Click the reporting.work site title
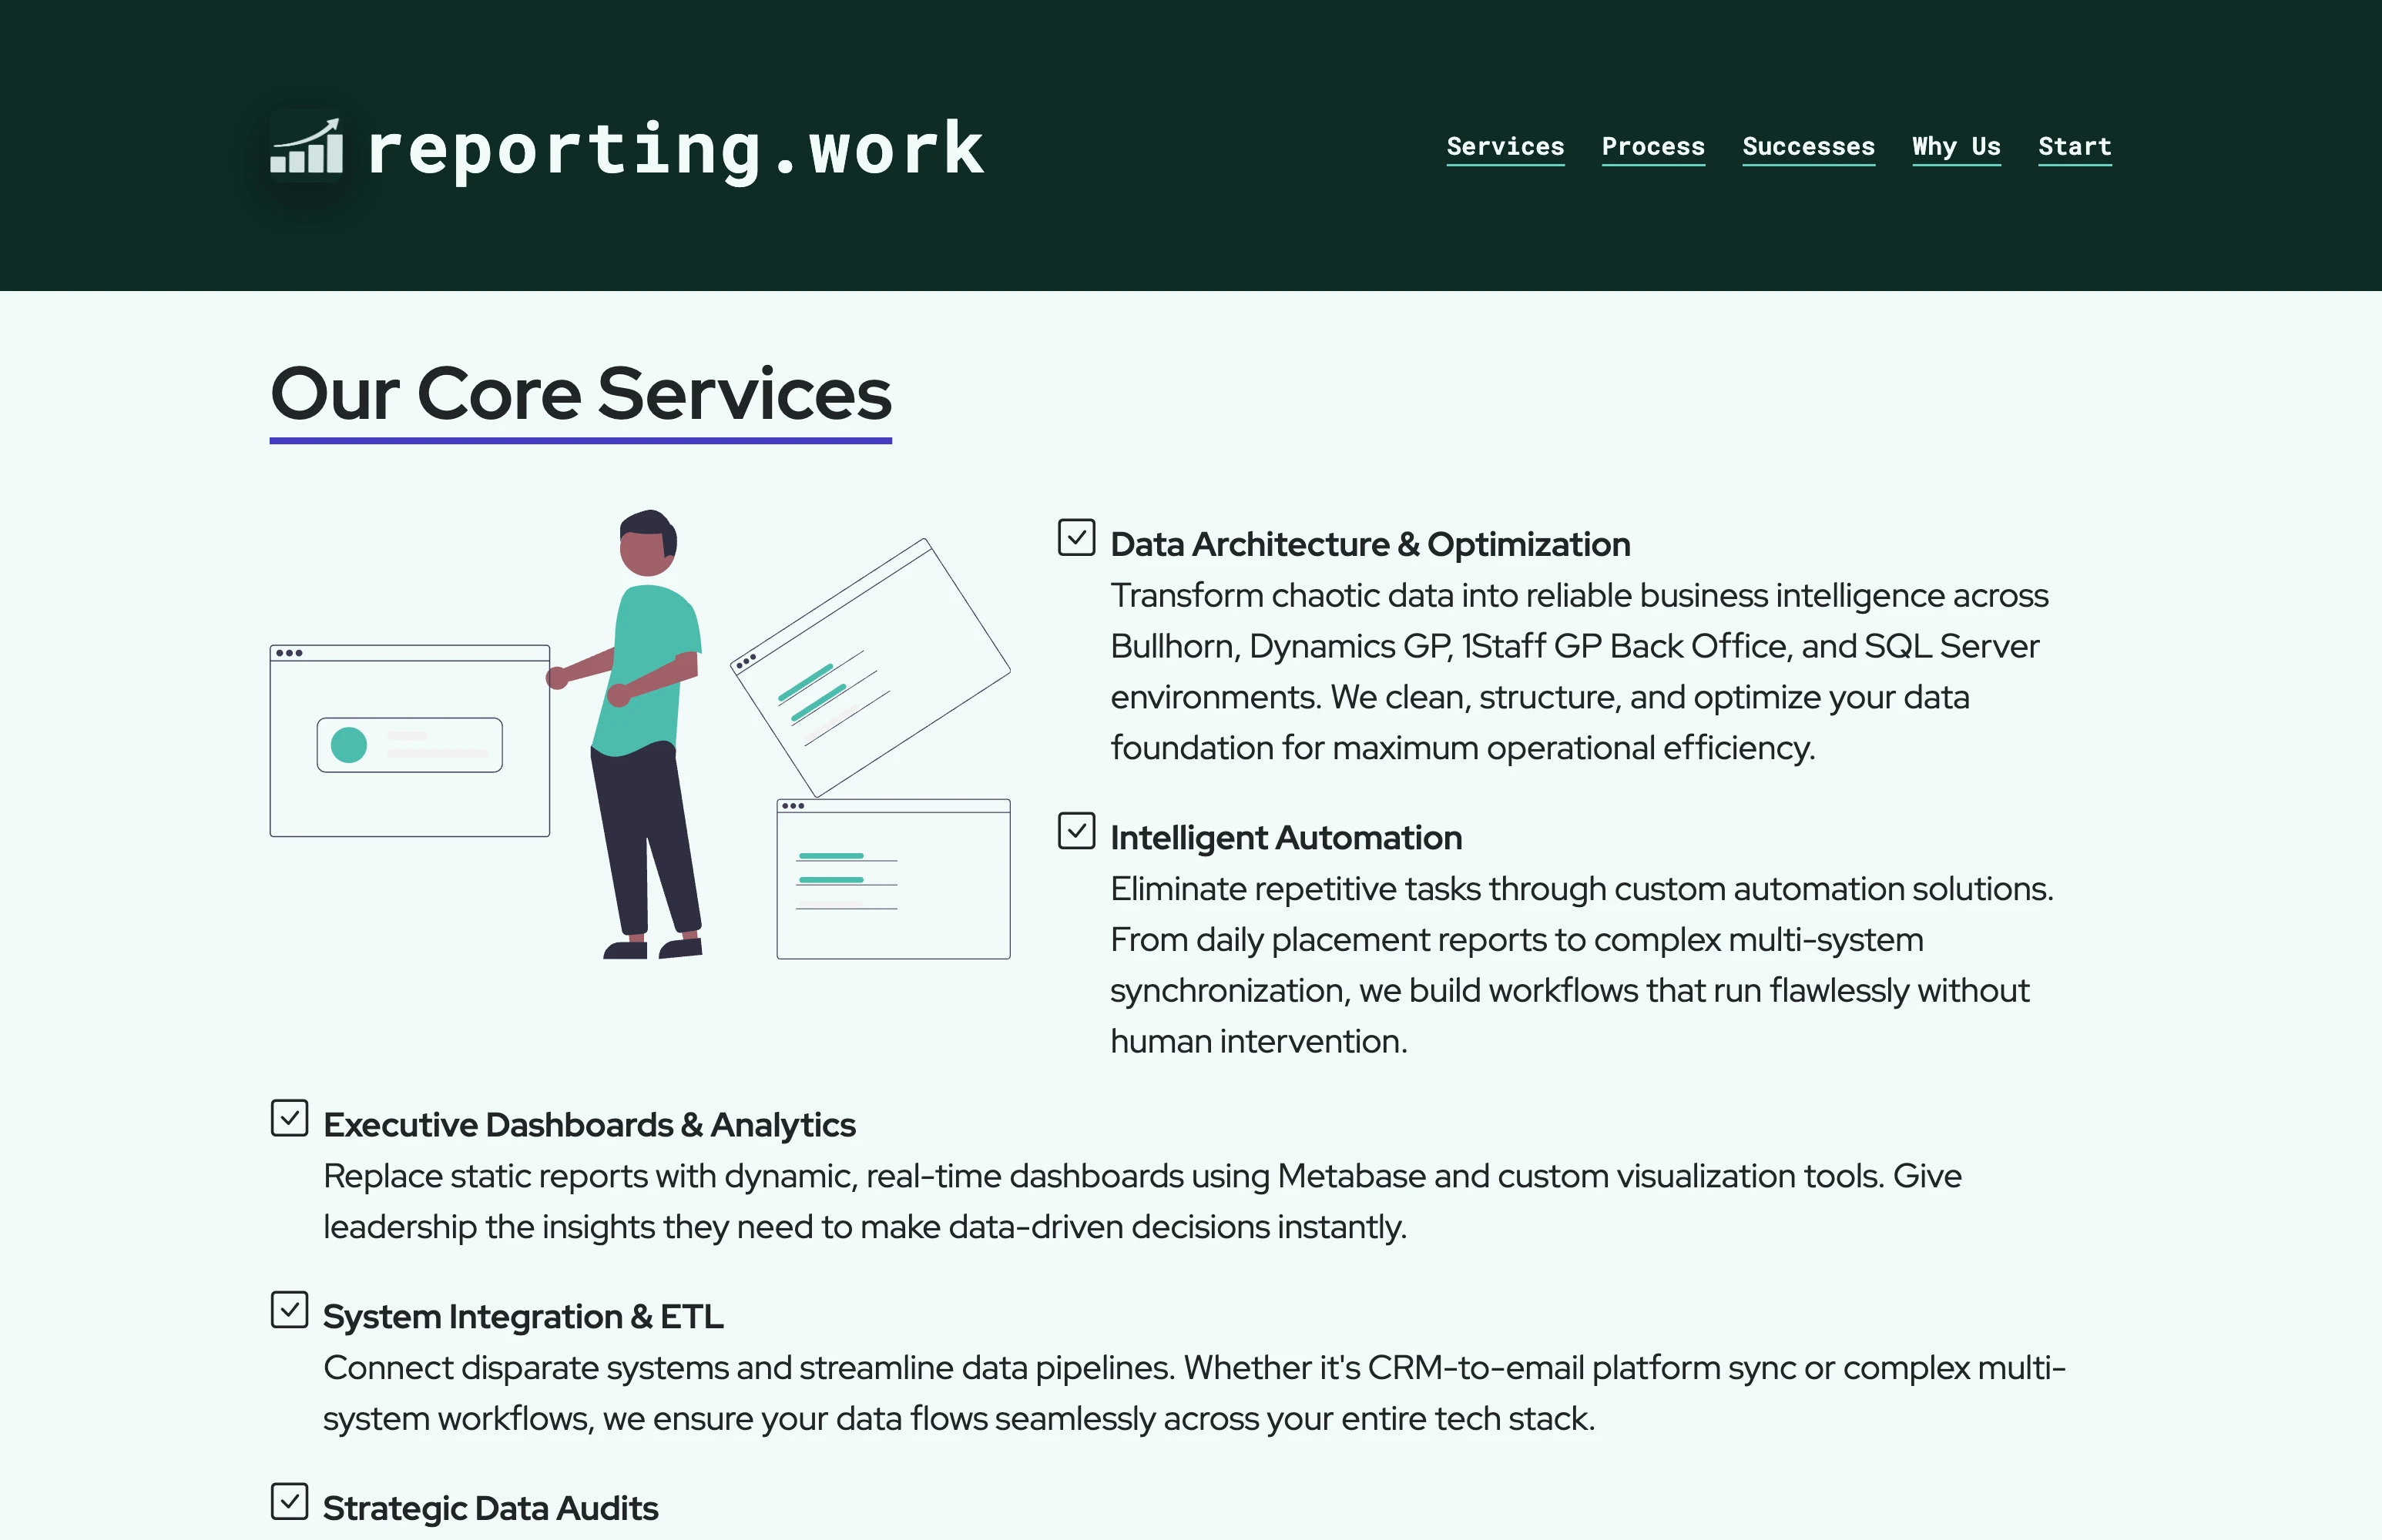Image resolution: width=2382 pixels, height=1540 pixels. pyautogui.click(x=676, y=149)
